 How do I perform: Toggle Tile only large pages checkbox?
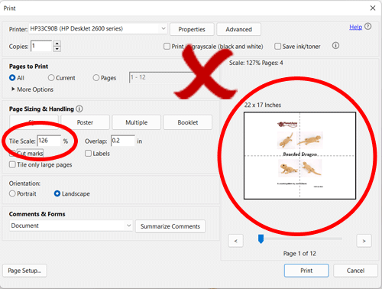tap(12, 164)
